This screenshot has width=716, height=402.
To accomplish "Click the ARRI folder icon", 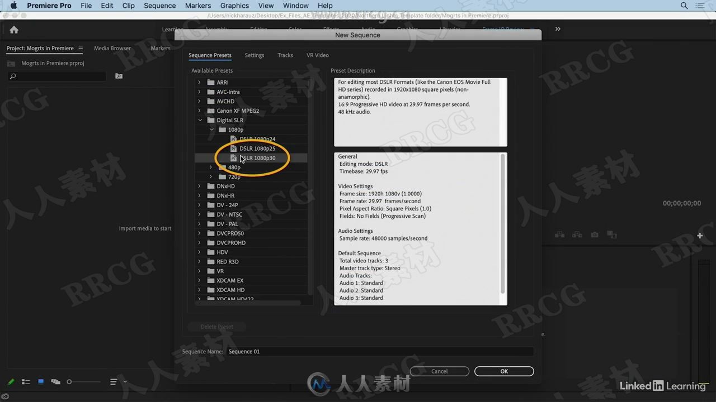I will tap(211, 83).
